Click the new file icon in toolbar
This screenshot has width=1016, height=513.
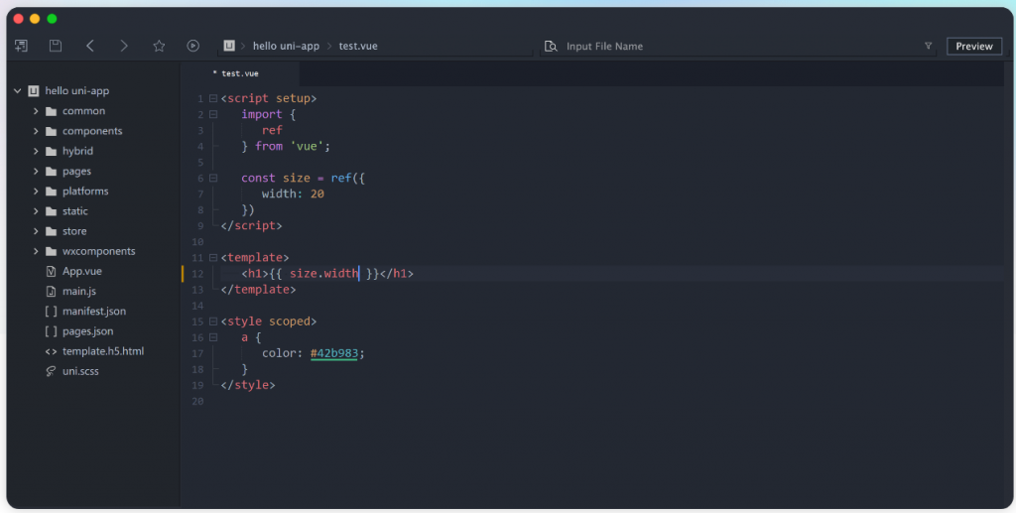tap(22, 46)
